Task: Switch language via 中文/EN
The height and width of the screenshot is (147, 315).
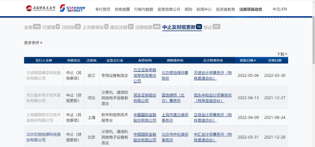Action: coord(279,9)
